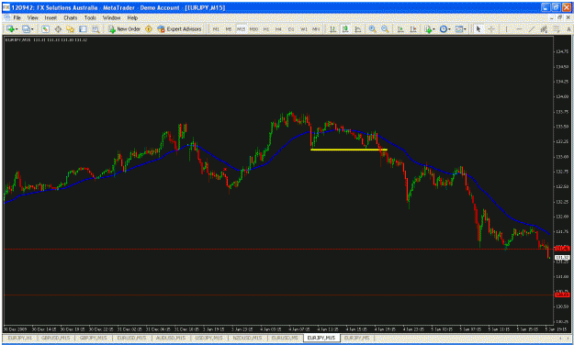Expand the Profiles dropdown arrow

point(32,29)
